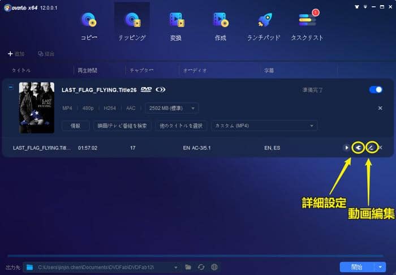396x275 pixels.
Task: Open the Create (作成) module
Action: tap(221, 26)
